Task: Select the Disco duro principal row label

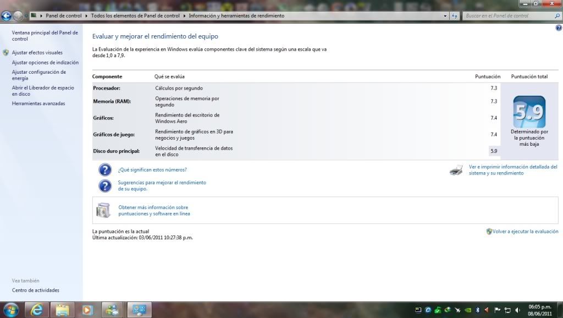Action: point(117,151)
